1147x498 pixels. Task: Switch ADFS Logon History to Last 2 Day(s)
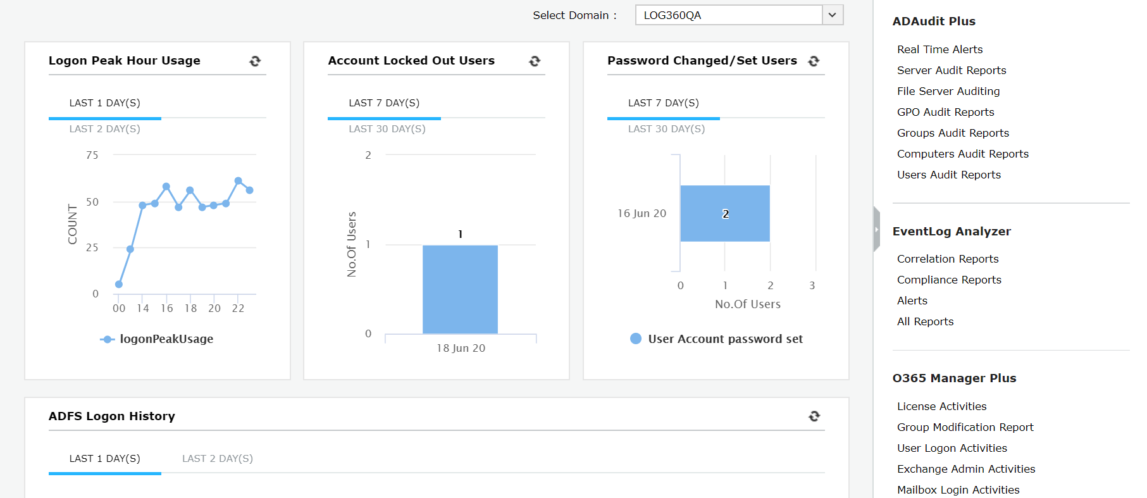(x=218, y=459)
